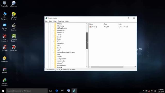Expand the Google registry key
165x93 pixels.
(x=53, y=48)
